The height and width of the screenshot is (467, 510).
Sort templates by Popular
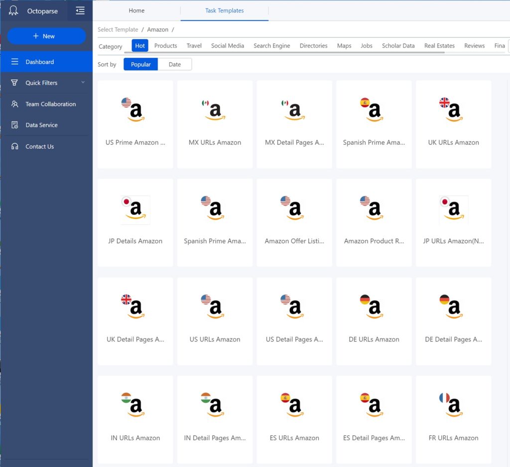click(x=140, y=64)
